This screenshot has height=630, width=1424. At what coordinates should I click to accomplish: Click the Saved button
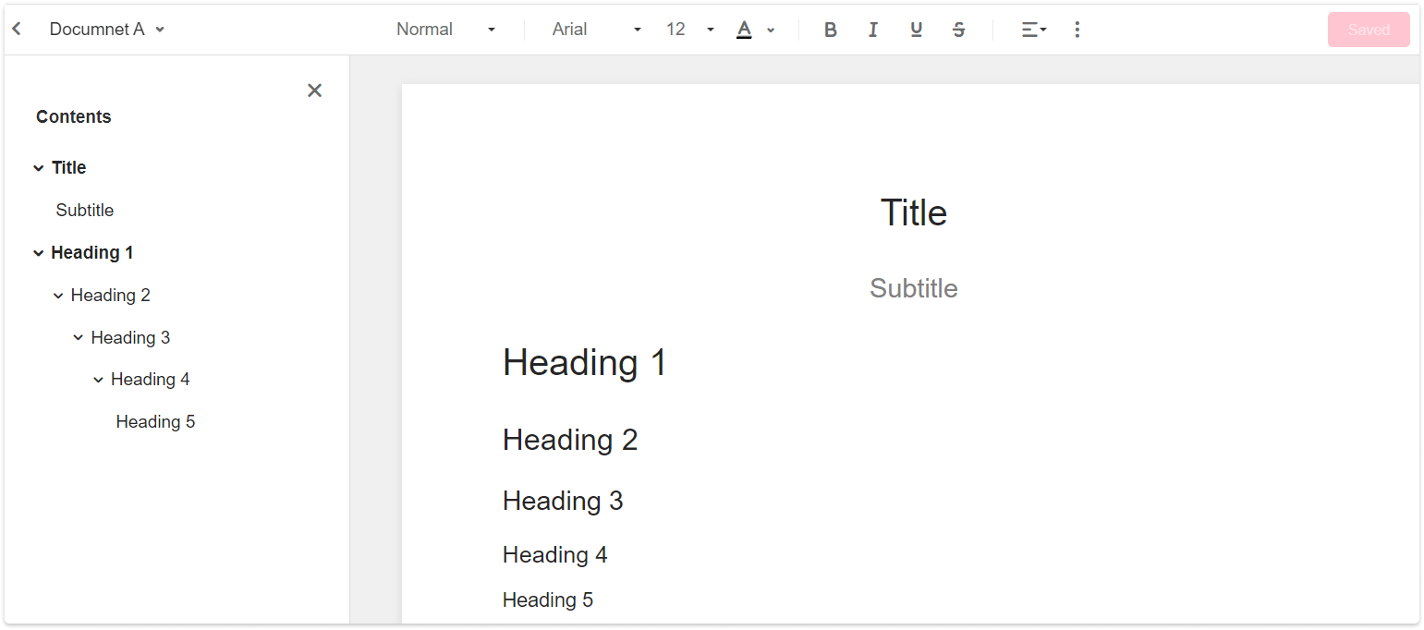[x=1369, y=30]
